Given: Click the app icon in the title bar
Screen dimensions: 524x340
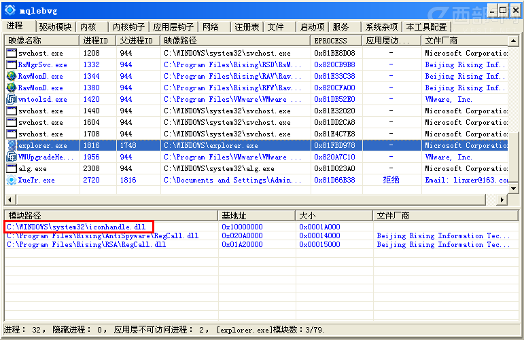Looking at the screenshot, I should (9, 10).
